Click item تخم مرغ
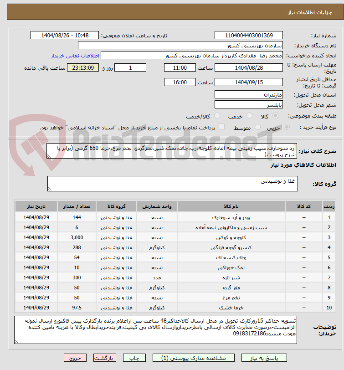Viewport: 344px width, 370px height. pyautogui.click(x=231, y=298)
